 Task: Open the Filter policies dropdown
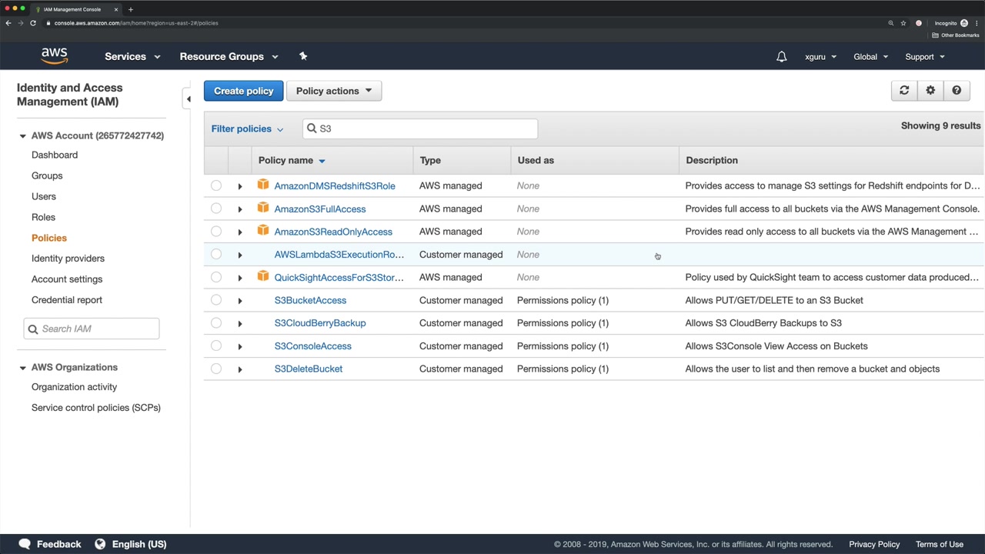[247, 128]
